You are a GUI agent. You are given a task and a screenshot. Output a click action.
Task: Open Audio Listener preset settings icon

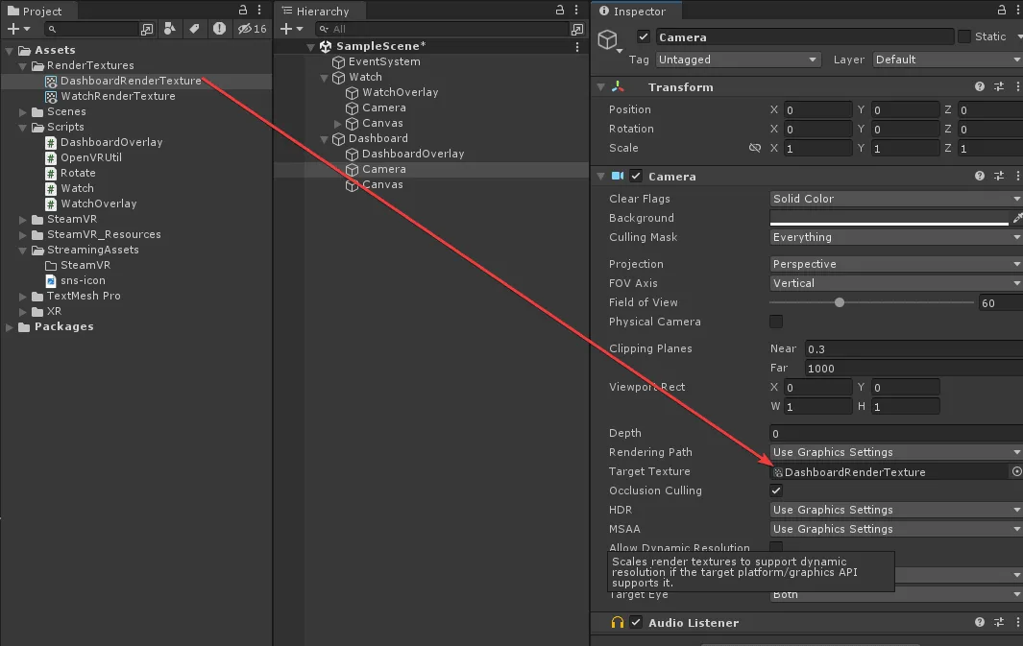point(999,623)
